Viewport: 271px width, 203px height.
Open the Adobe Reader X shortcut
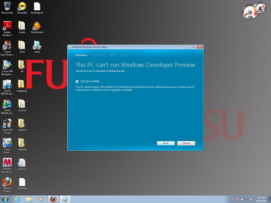click(x=7, y=29)
